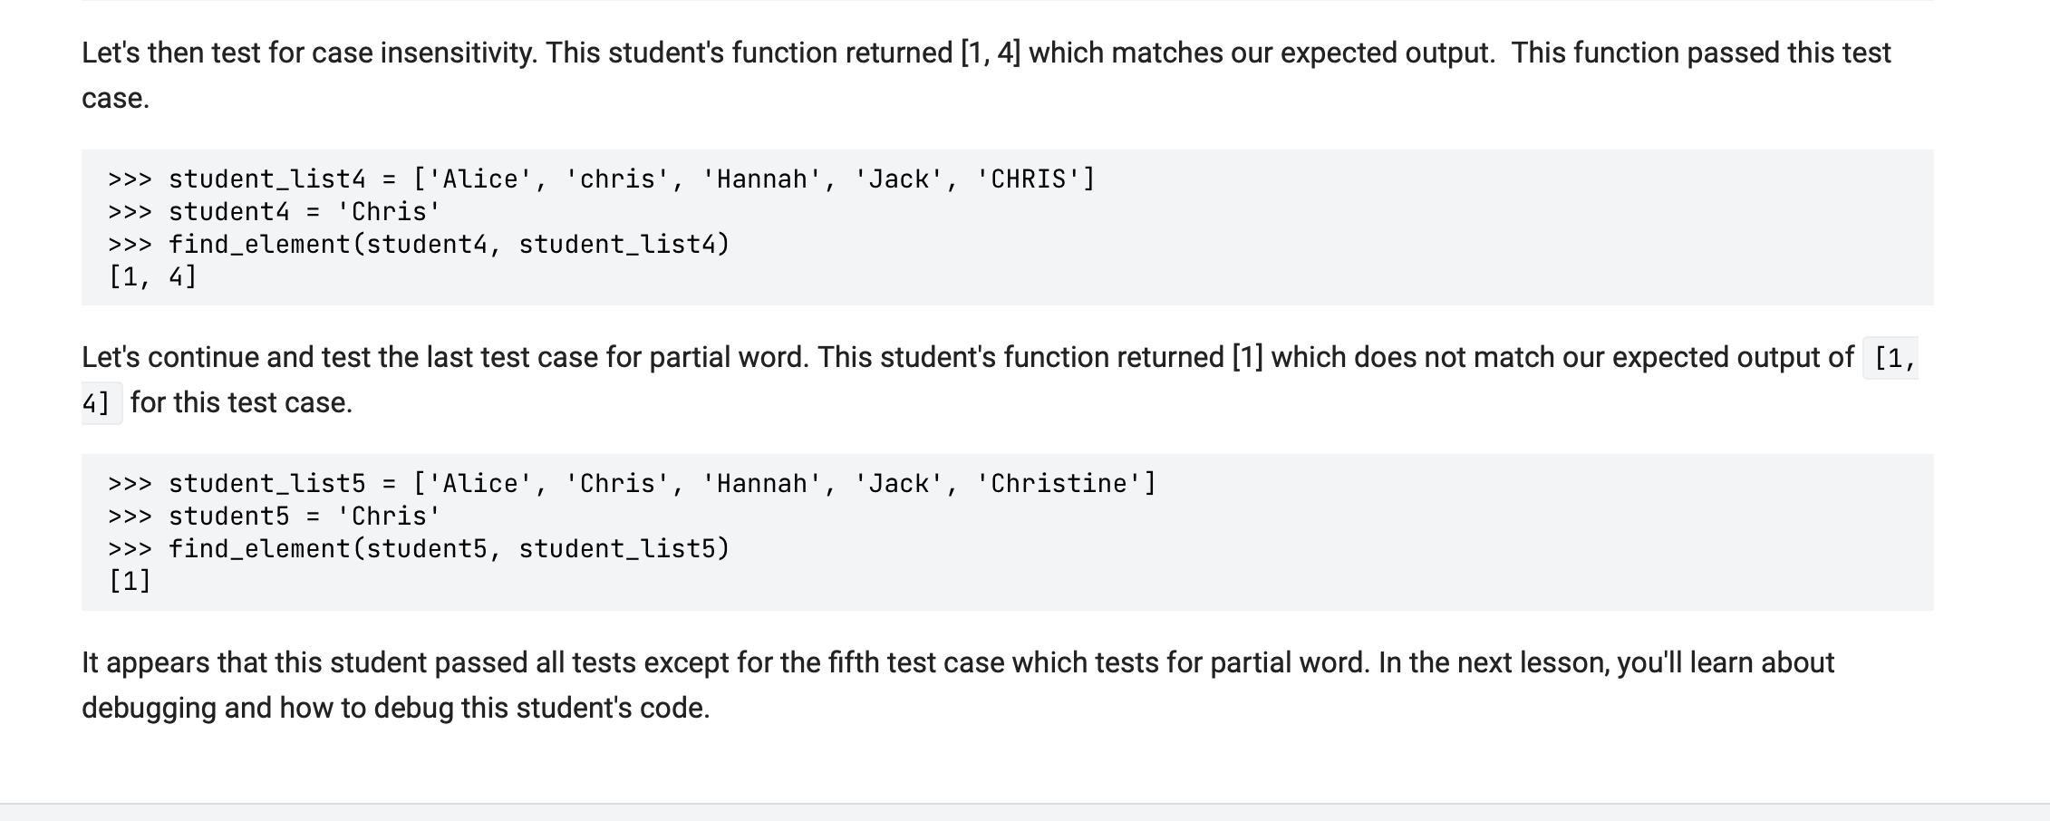Click the sentence starting "It appears that"
Image resolution: width=2050 pixels, height=821 pixels.
click(957, 663)
